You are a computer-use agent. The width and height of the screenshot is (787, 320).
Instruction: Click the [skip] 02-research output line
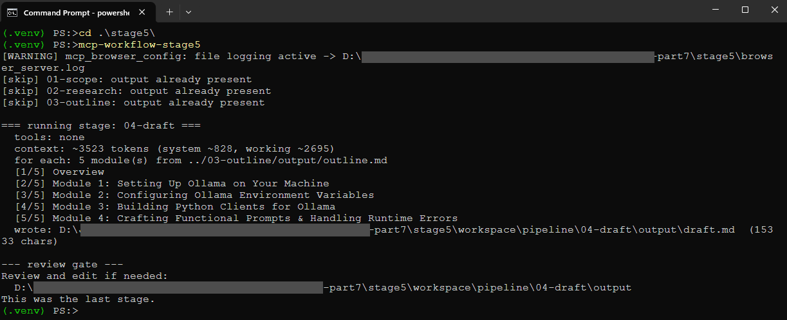point(136,91)
